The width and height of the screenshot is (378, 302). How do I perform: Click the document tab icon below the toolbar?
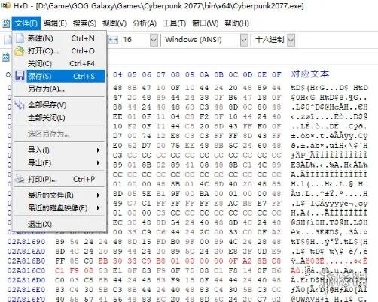point(6,57)
